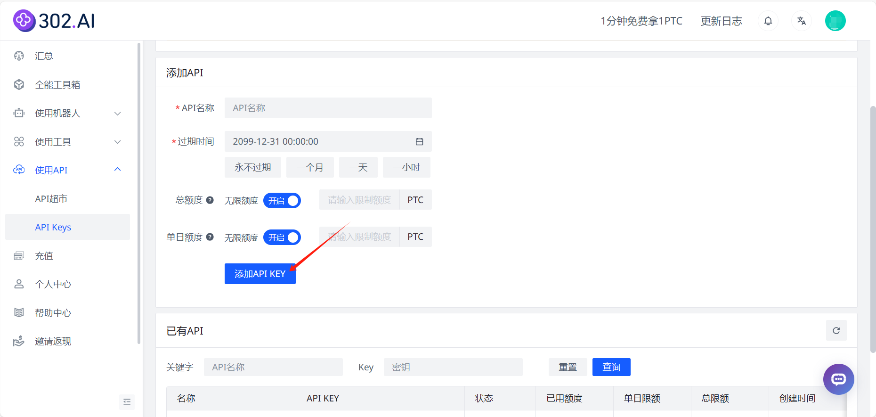Show the 总额度 help tooltip icon

(x=210, y=200)
